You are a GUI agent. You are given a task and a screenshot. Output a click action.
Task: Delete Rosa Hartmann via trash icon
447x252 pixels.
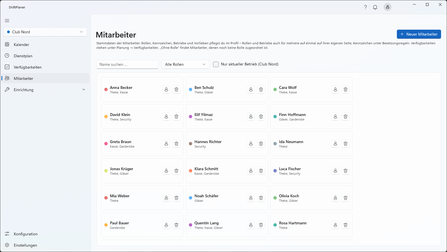coord(346,225)
